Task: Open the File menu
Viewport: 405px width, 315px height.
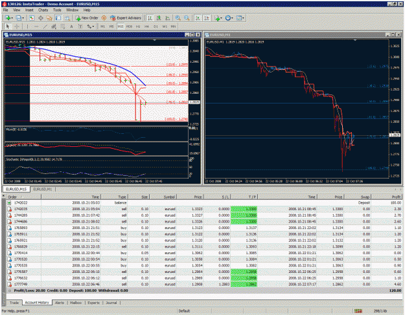Action: (x=5, y=10)
